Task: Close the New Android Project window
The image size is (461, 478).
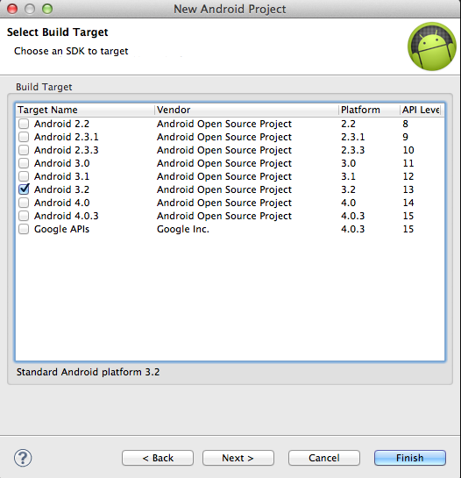Action: [x=12, y=9]
